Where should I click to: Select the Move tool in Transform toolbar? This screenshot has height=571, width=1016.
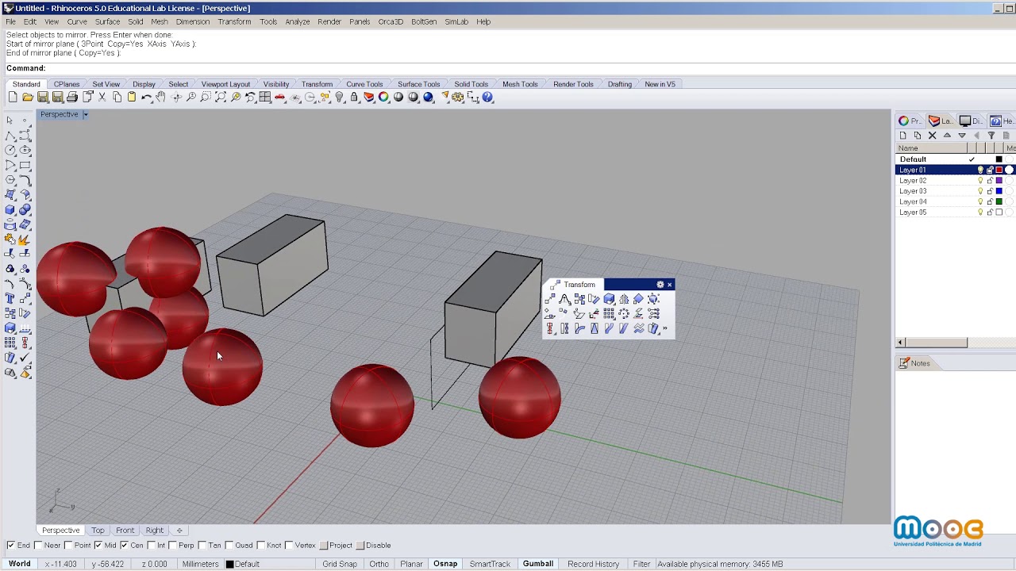(549, 299)
